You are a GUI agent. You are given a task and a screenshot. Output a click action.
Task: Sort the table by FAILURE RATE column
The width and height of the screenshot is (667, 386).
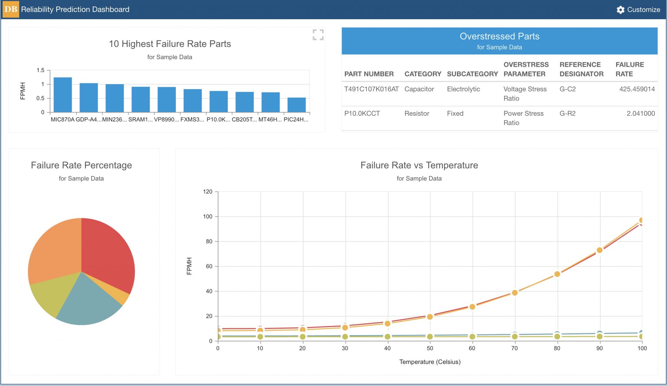tap(630, 69)
